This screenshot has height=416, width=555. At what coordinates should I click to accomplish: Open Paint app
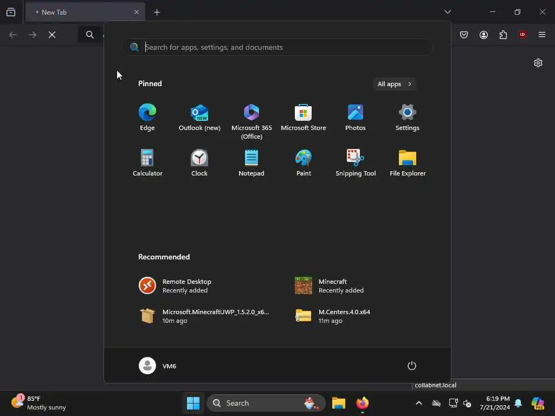304,163
